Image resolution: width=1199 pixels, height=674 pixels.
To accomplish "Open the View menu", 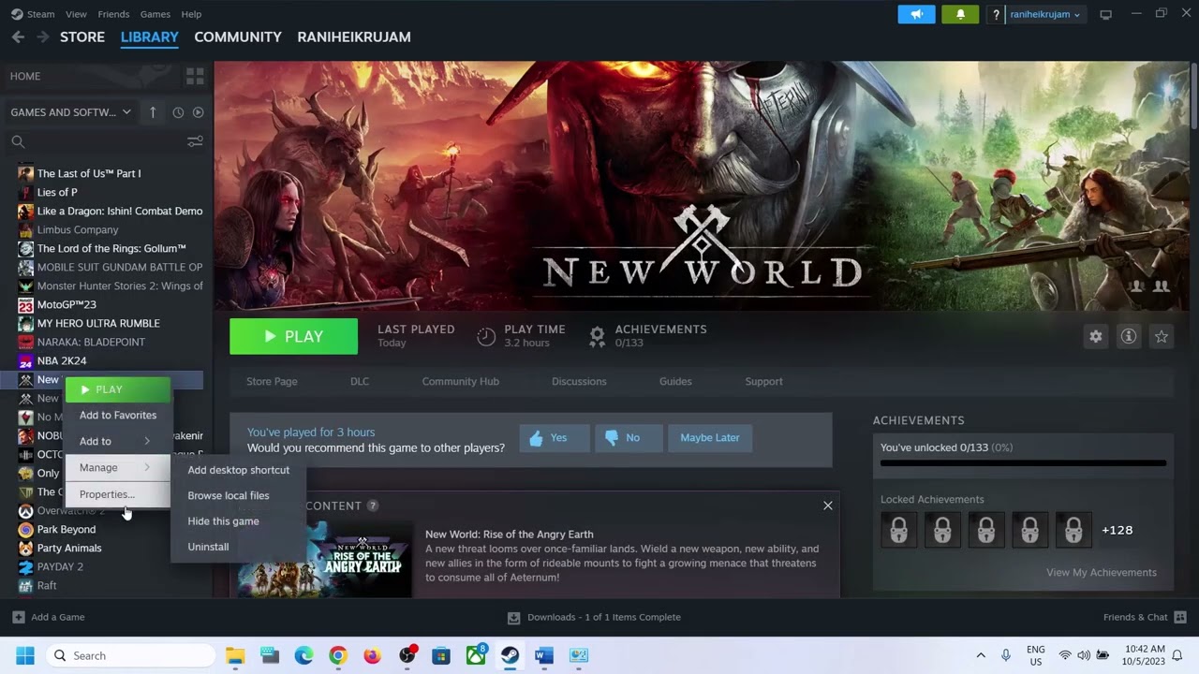I will 76,14.
